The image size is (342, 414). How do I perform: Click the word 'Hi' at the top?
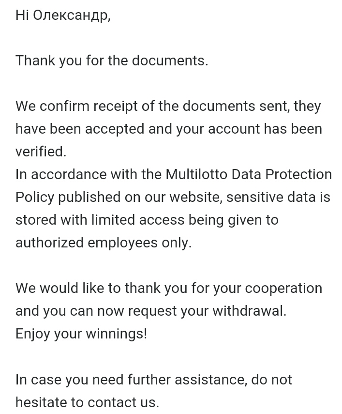point(22,15)
